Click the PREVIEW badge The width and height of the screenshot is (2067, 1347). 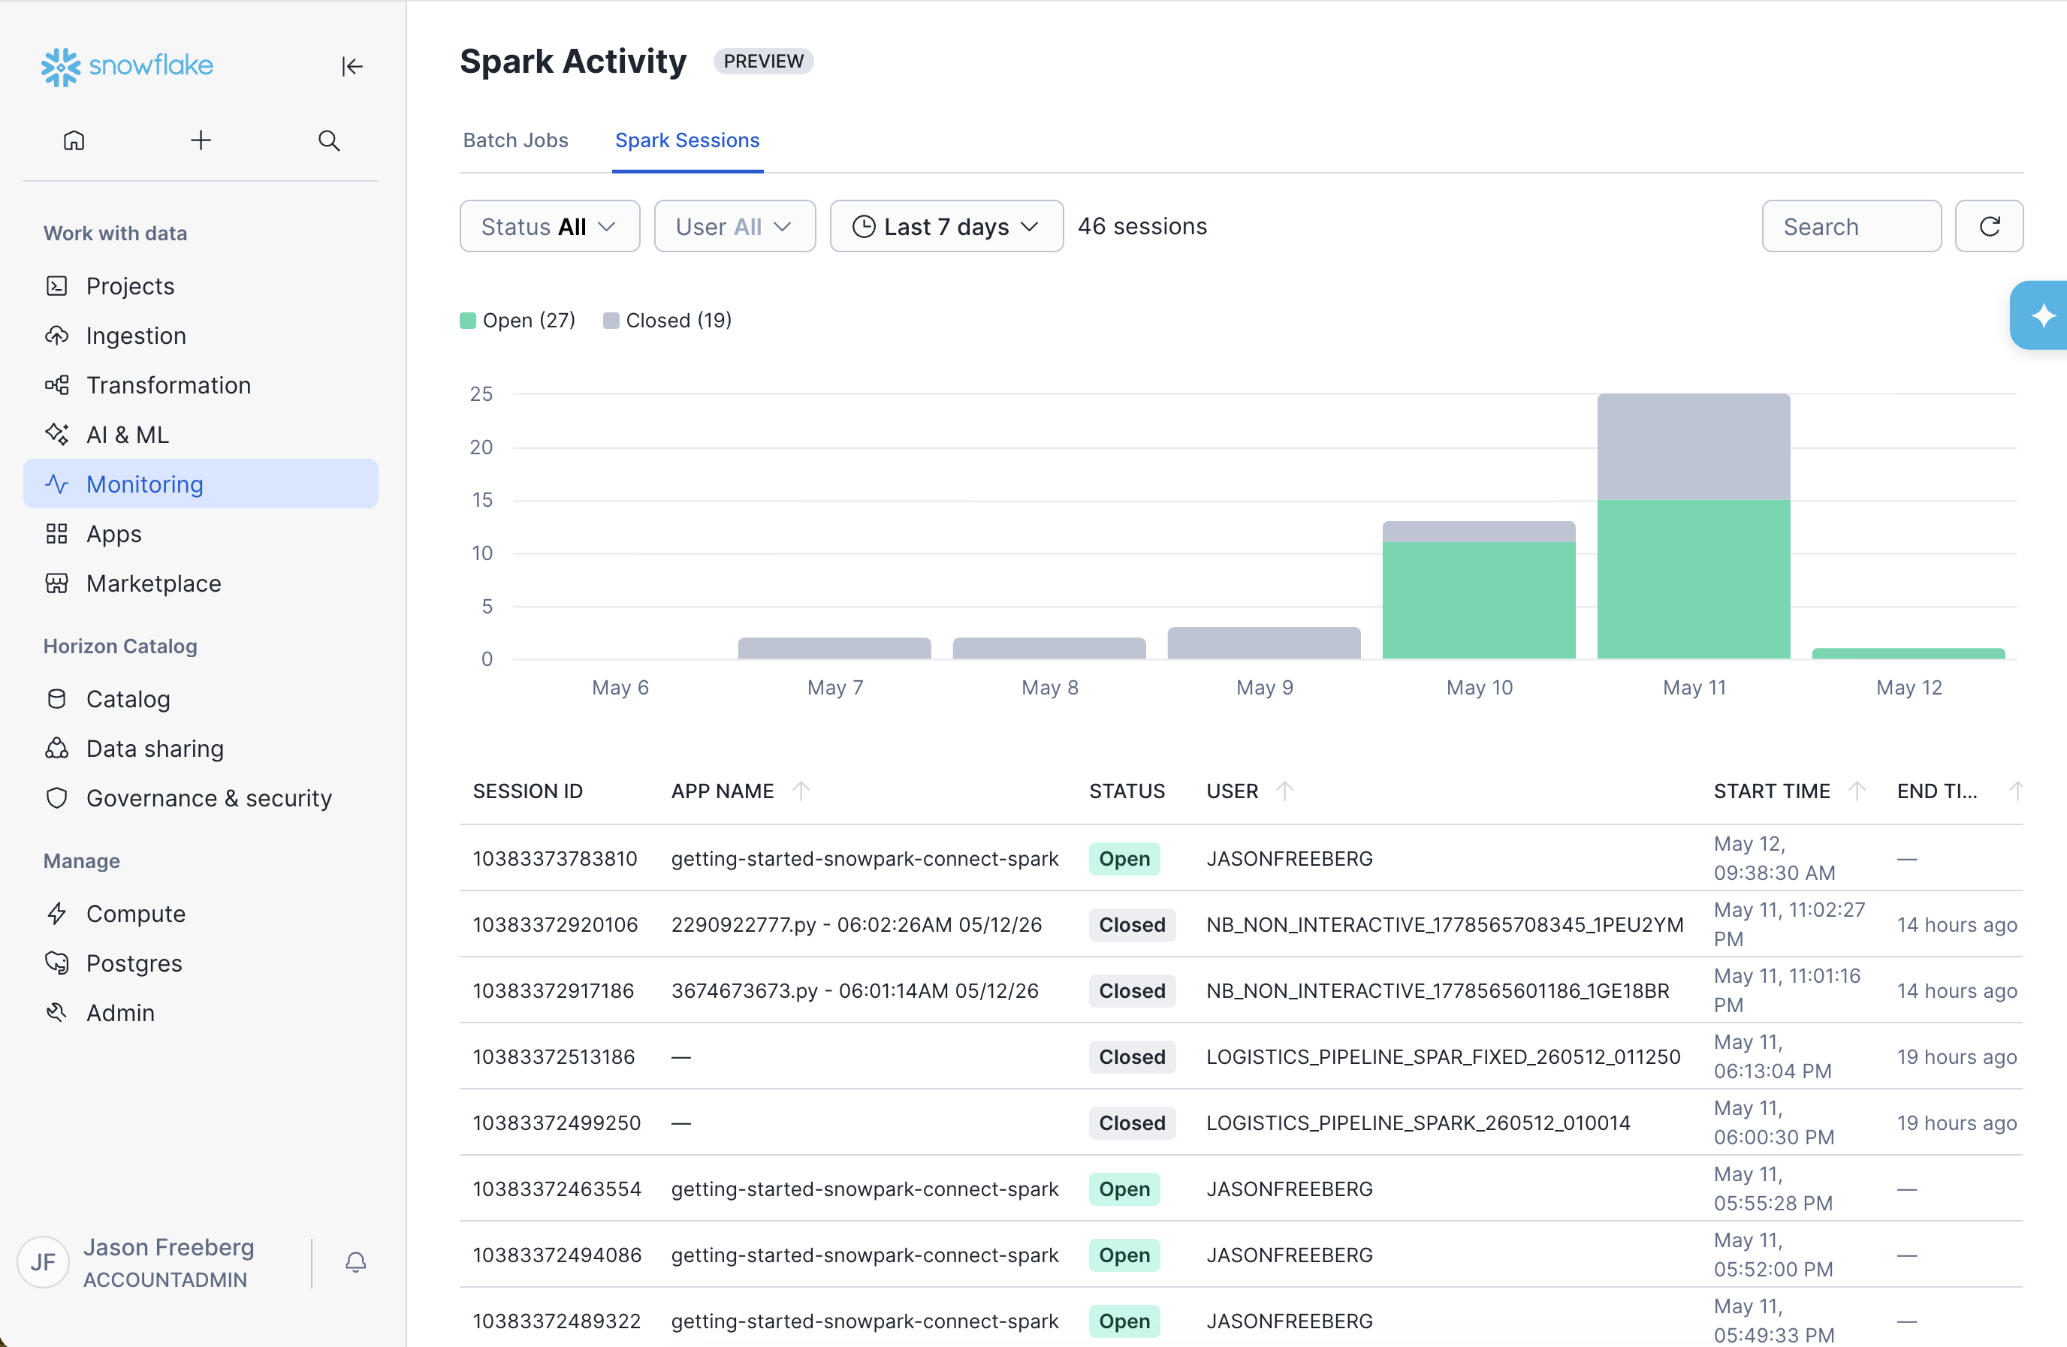763,61
